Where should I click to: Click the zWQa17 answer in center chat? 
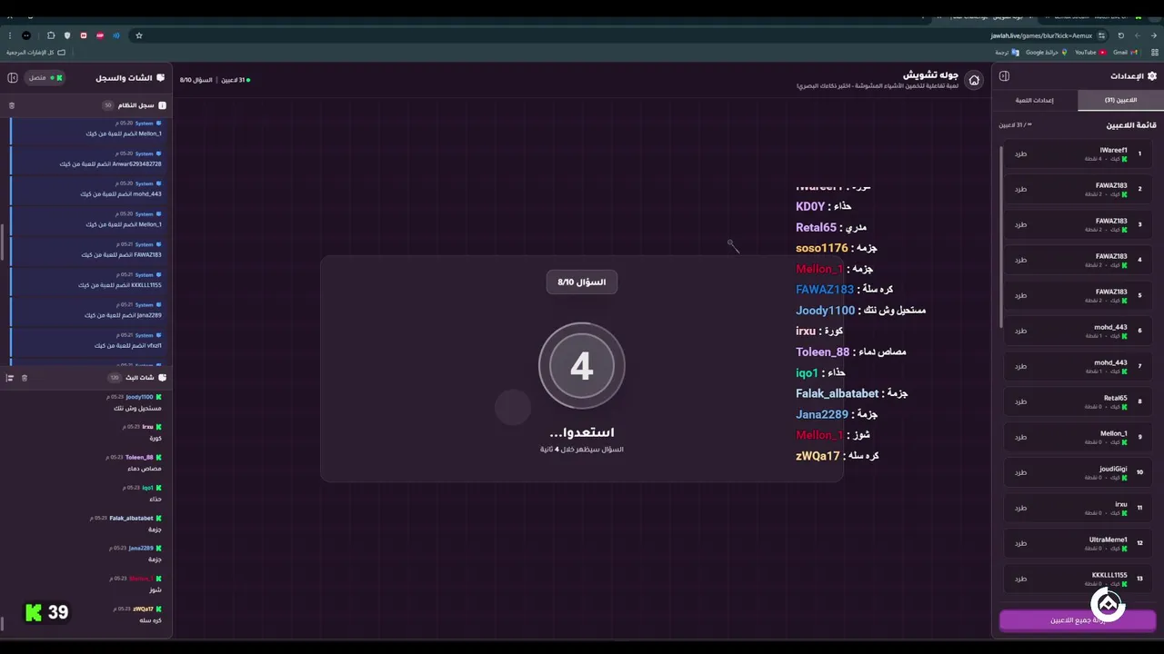coord(838,456)
